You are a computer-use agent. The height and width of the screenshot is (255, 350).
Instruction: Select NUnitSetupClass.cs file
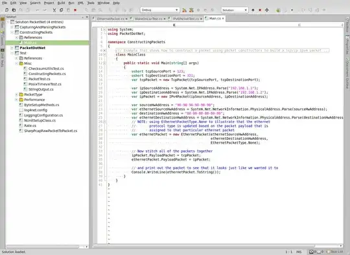[x=40, y=120]
